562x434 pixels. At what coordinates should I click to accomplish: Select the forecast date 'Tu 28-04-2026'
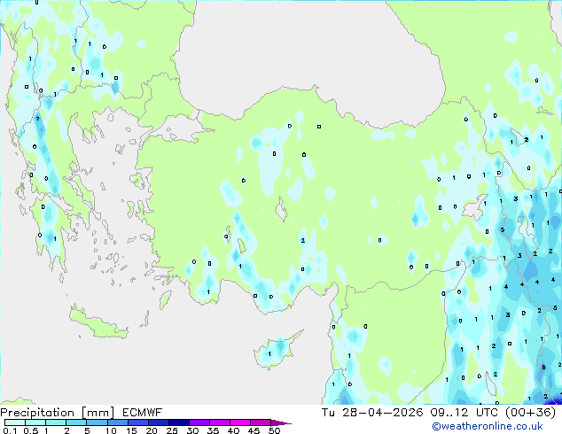(372, 413)
